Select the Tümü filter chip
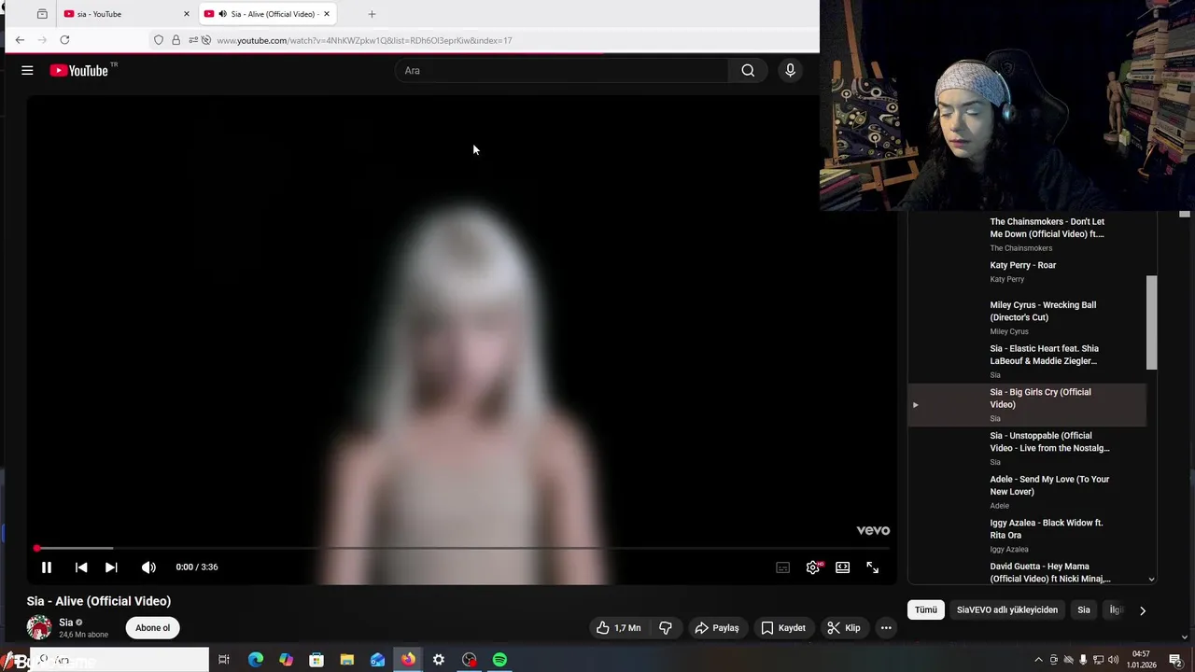This screenshot has width=1195, height=672. (925, 609)
